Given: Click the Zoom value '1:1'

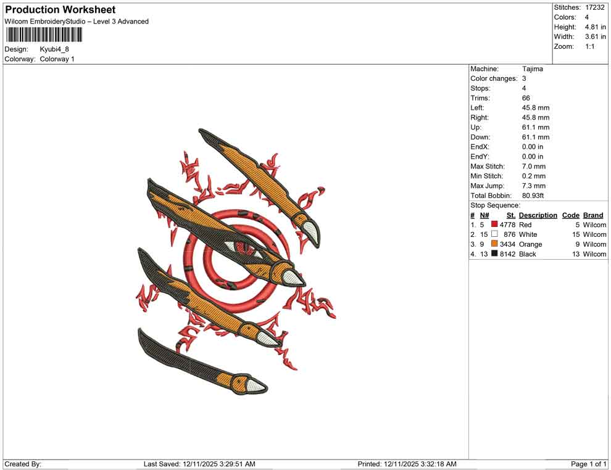Looking at the screenshot, I should (x=590, y=46).
